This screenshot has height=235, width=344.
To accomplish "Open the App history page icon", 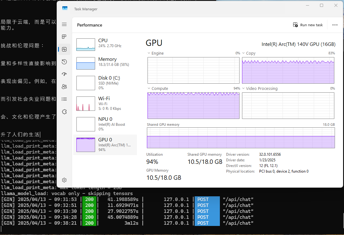I will (x=64, y=62).
